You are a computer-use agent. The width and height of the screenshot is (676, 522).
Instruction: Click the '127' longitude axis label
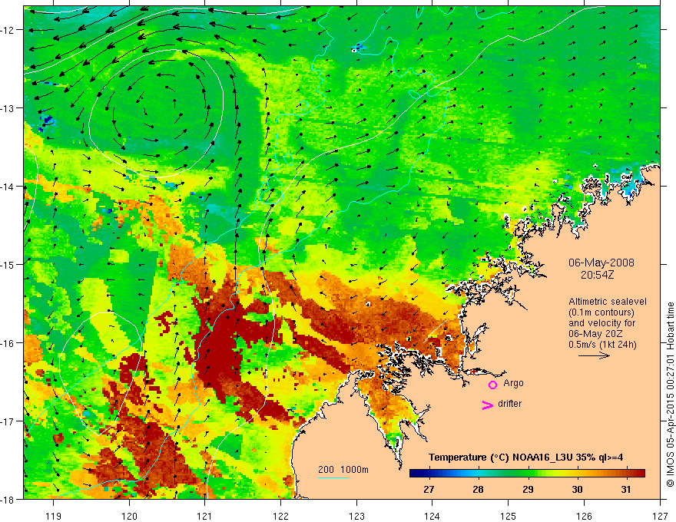[660, 516]
